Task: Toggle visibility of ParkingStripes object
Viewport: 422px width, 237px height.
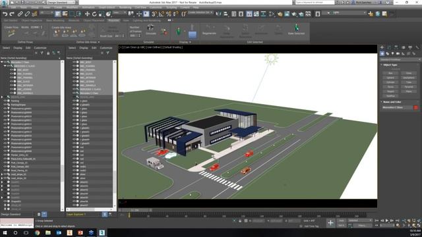Action: 5,105
